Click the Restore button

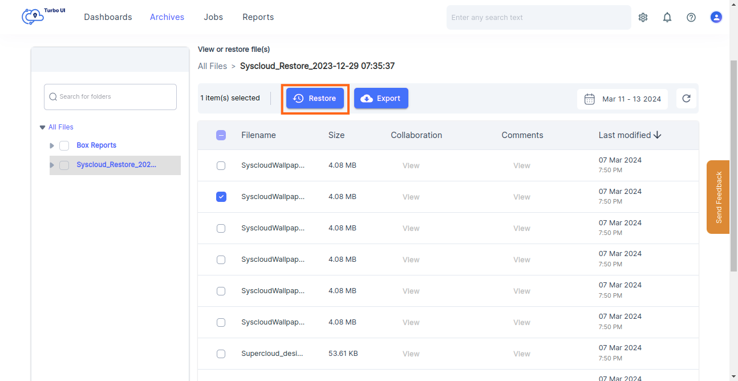pyautogui.click(x=315, y=98)
